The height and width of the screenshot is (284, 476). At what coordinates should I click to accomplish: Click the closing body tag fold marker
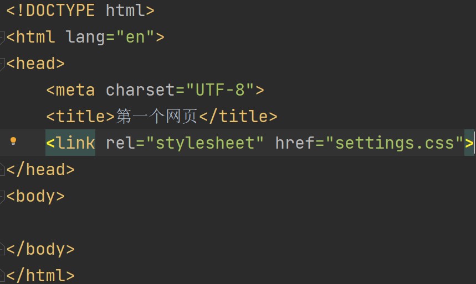pos(2,249)
